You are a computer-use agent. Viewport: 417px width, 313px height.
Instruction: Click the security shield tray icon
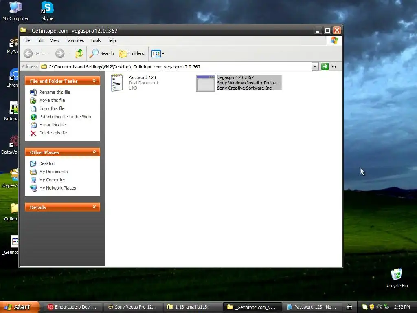point(372,307)
